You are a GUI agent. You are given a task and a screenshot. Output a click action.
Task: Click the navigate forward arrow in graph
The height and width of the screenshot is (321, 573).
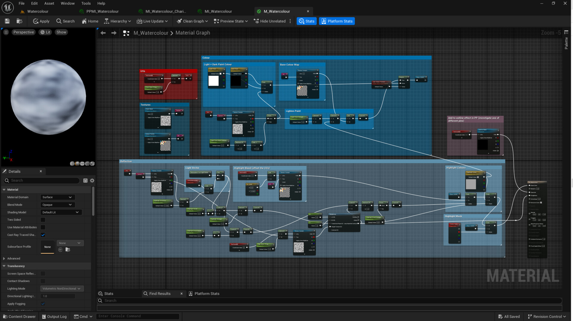pyautogui.click(x=114, y=33)
